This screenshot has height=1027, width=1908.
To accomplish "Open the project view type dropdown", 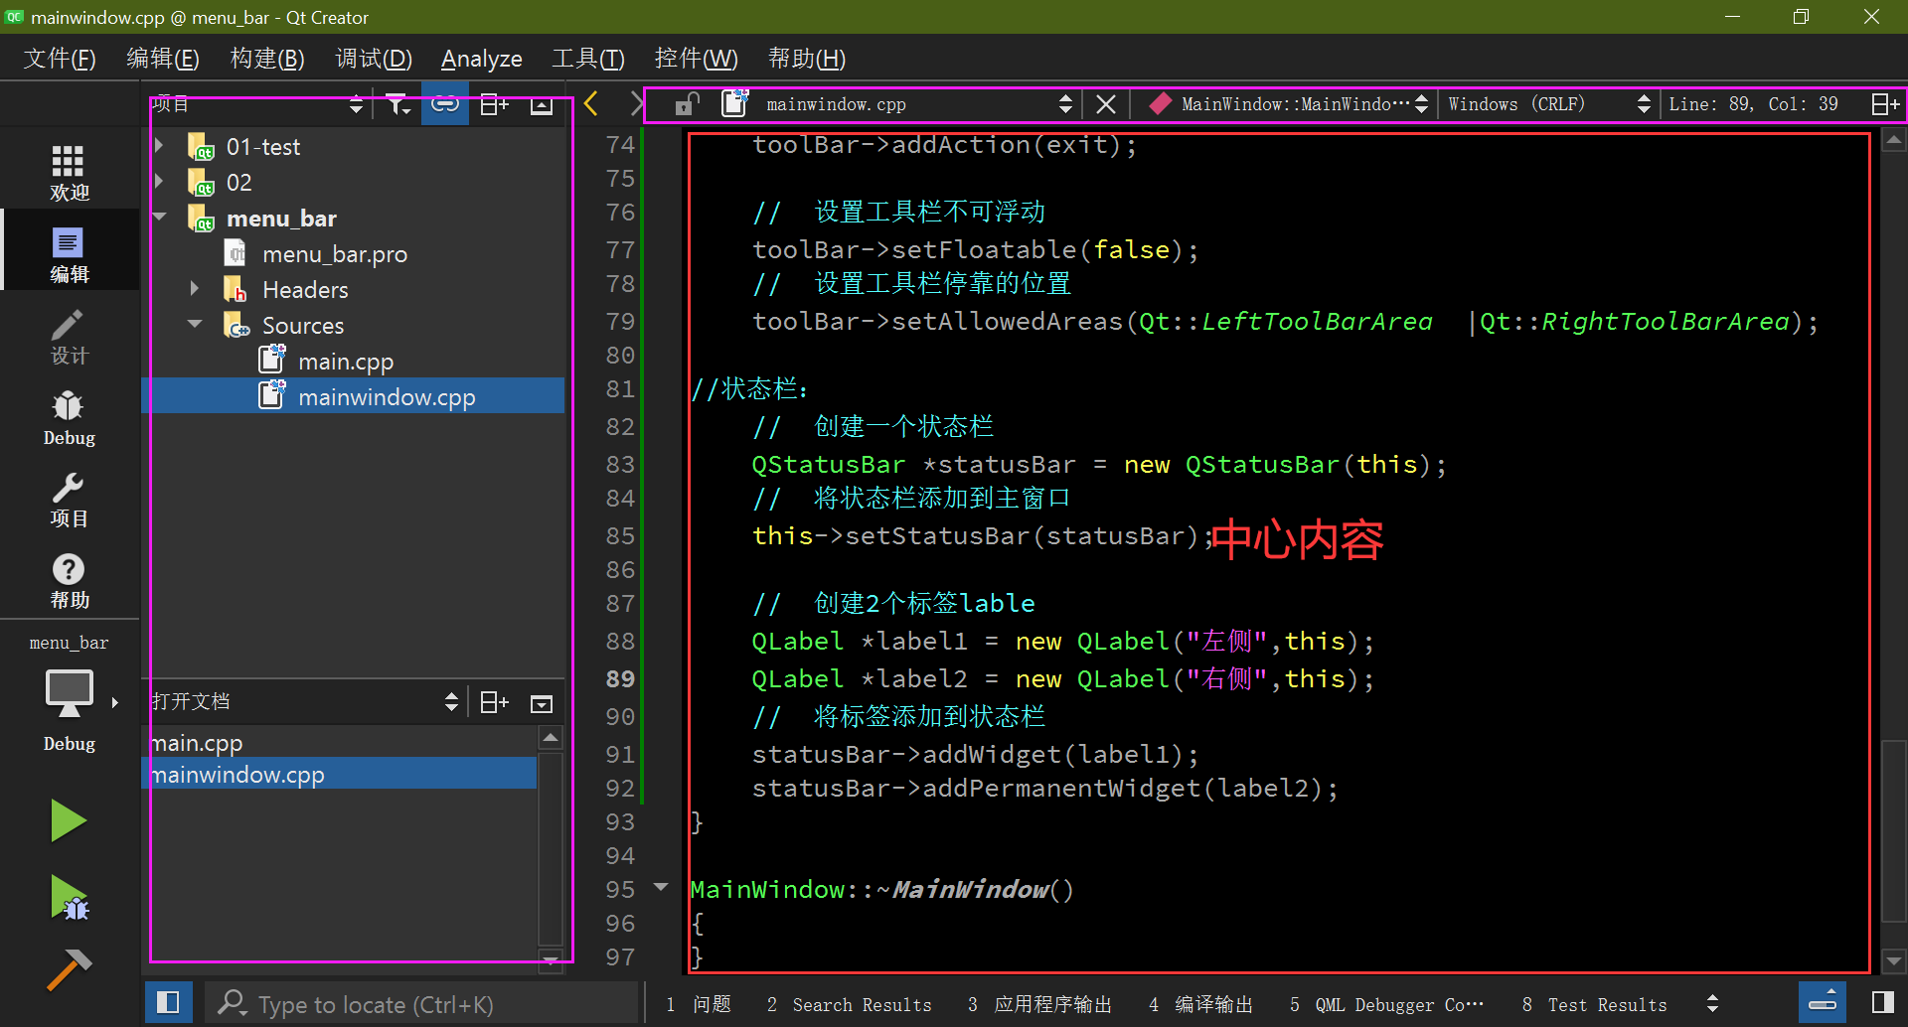I will pyautogui.click(x=356, y=103).
